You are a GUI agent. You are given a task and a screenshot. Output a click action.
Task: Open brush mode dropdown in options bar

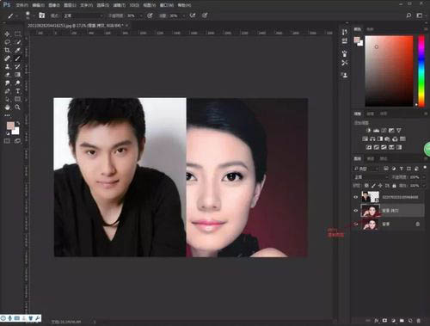pos(83,15)
